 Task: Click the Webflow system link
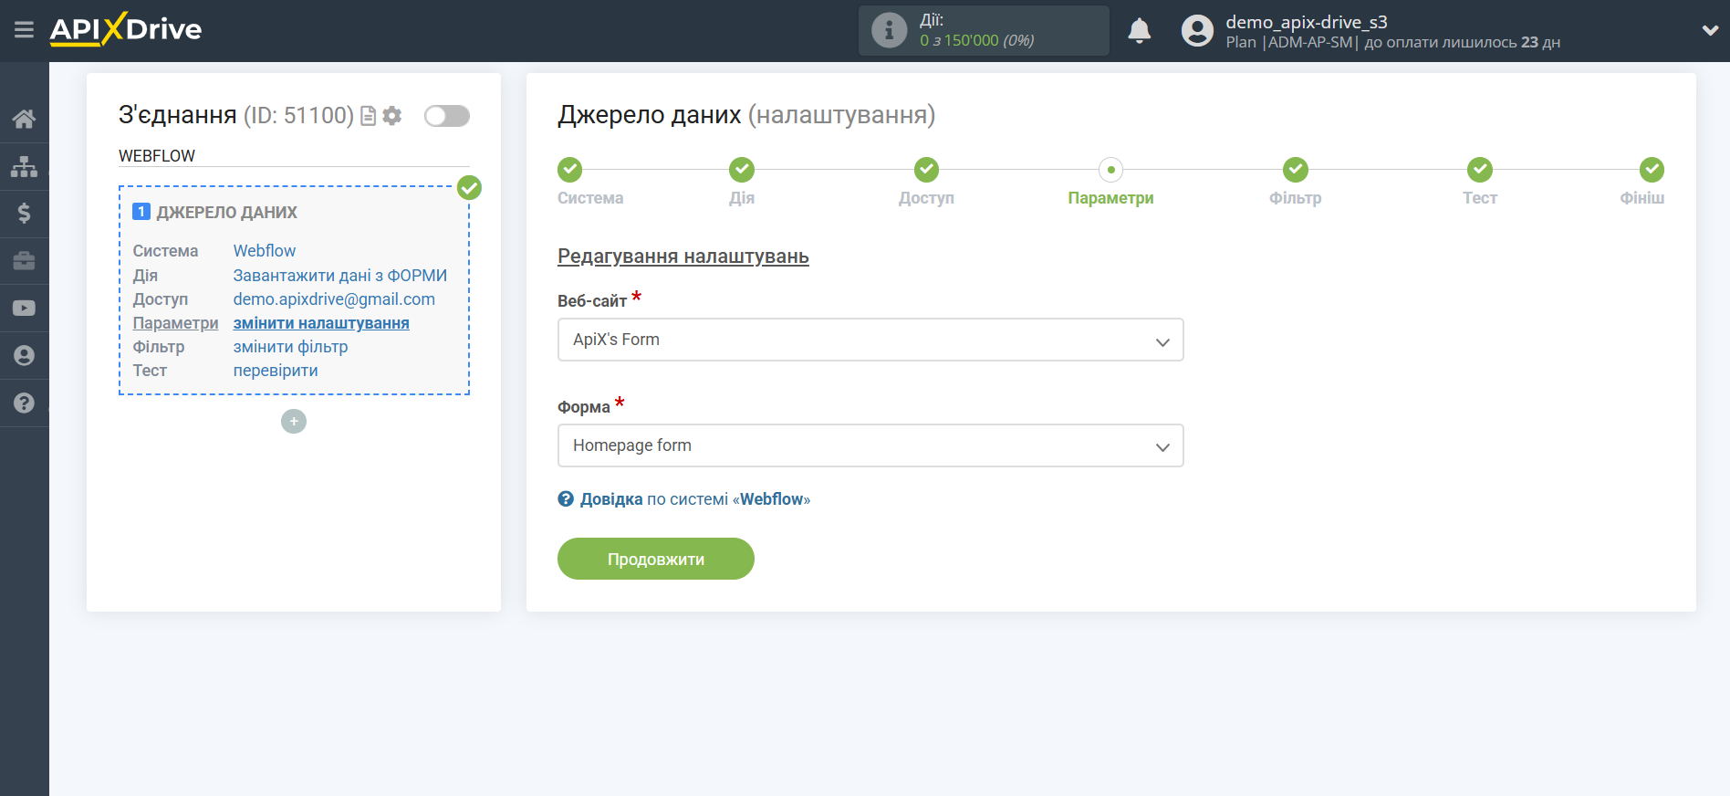265,251
